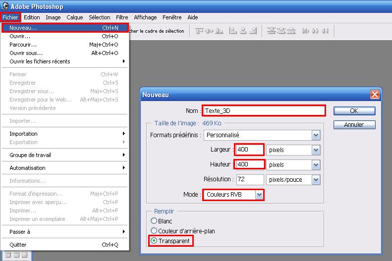Open the Résolution units dropdown
The image size is (392, 261).
click(316, 180)
